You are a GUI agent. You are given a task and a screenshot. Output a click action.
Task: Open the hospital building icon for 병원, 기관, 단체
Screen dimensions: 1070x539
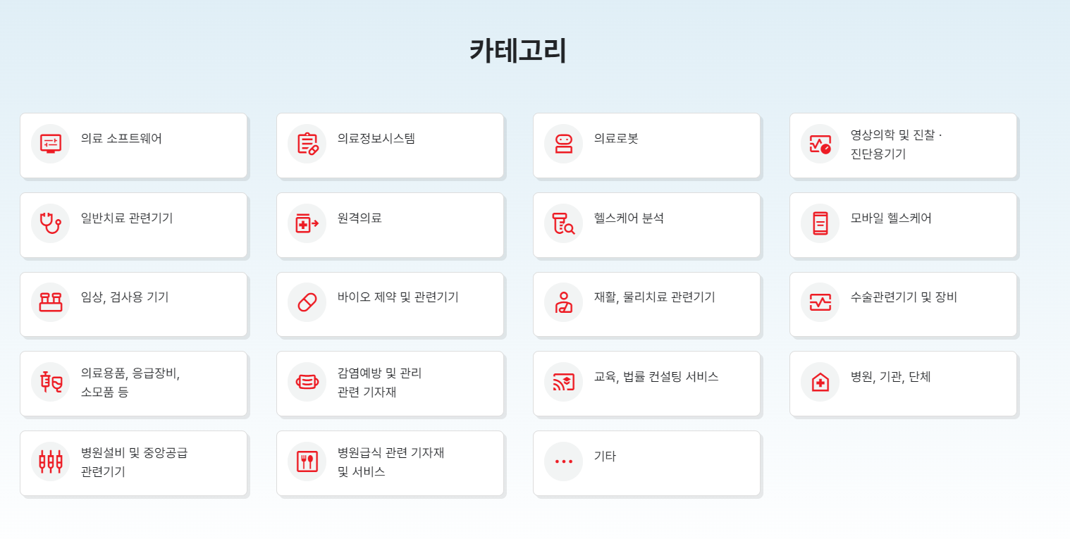820,382
